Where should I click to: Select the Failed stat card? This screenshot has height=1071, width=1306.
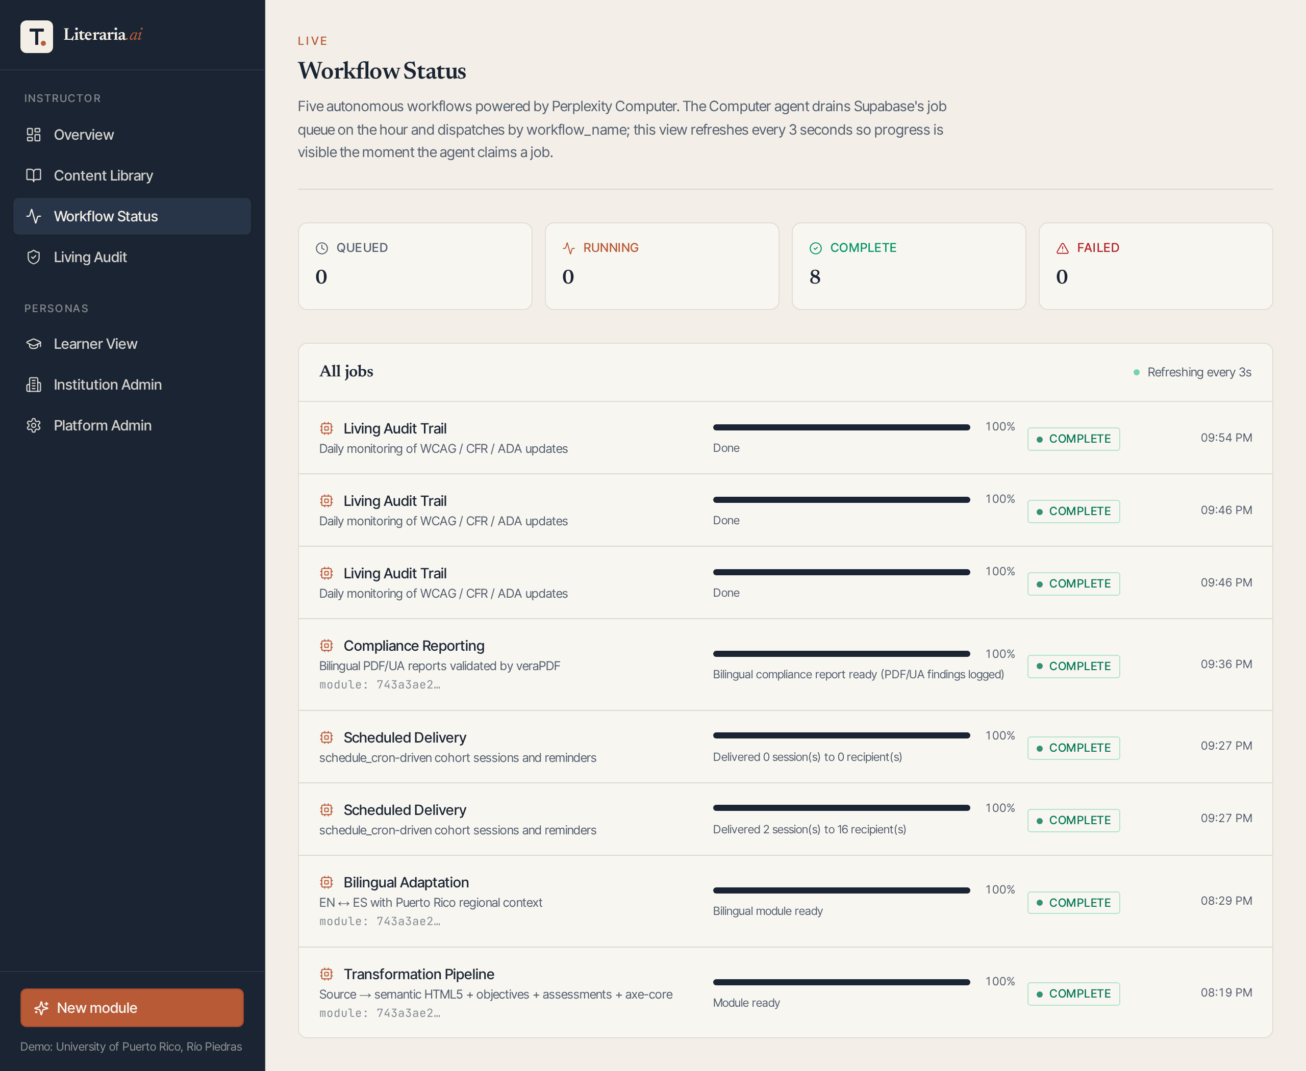point(1156,266)
